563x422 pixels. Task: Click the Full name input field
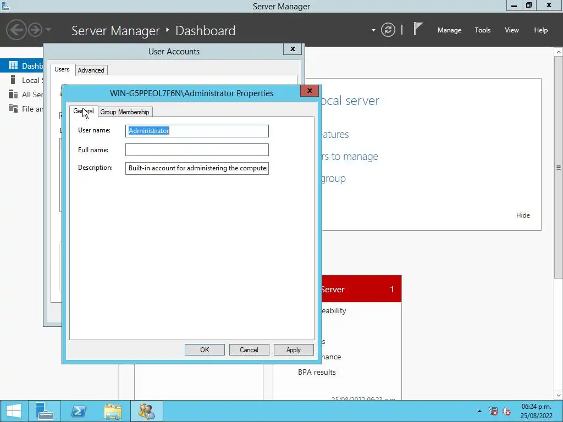pyautogui.click(x=197, y=149)
